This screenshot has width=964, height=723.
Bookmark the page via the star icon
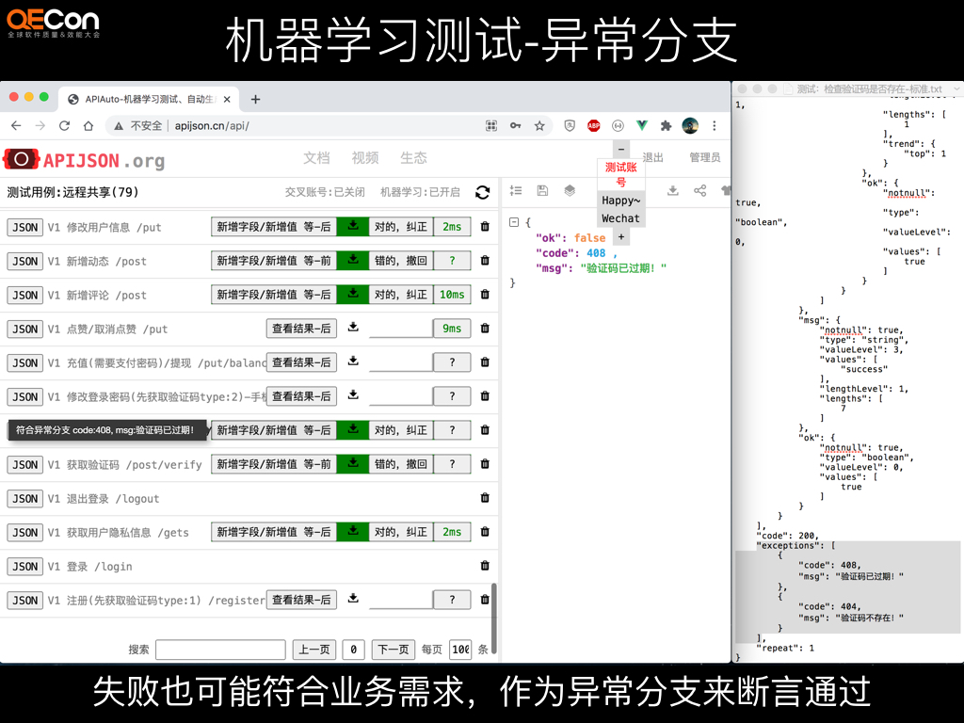[538, 124]
